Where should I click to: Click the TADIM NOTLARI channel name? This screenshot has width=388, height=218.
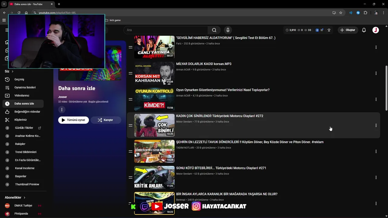click(185, 148)
